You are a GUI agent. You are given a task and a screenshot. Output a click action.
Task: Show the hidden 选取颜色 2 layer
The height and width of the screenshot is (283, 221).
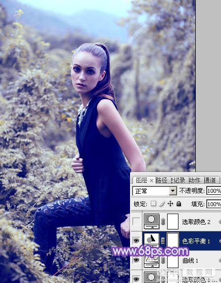tap(136, 222)
